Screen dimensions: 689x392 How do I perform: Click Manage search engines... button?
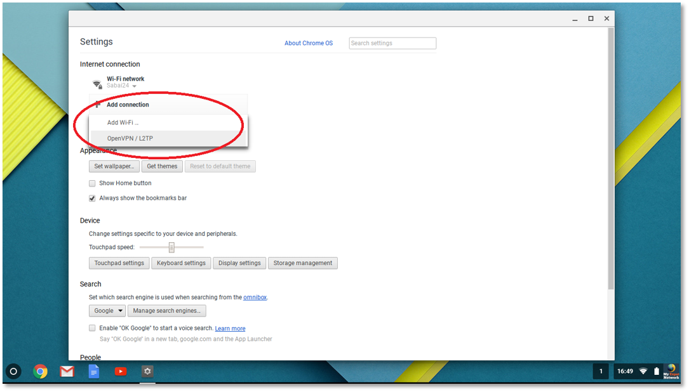(166, 311)
